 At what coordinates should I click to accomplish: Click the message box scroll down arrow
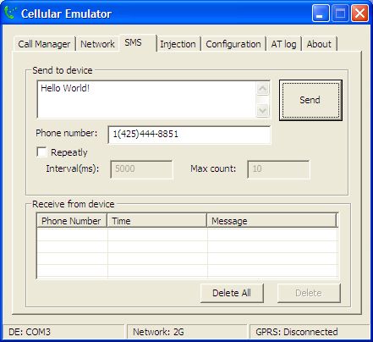pos(263,110)
